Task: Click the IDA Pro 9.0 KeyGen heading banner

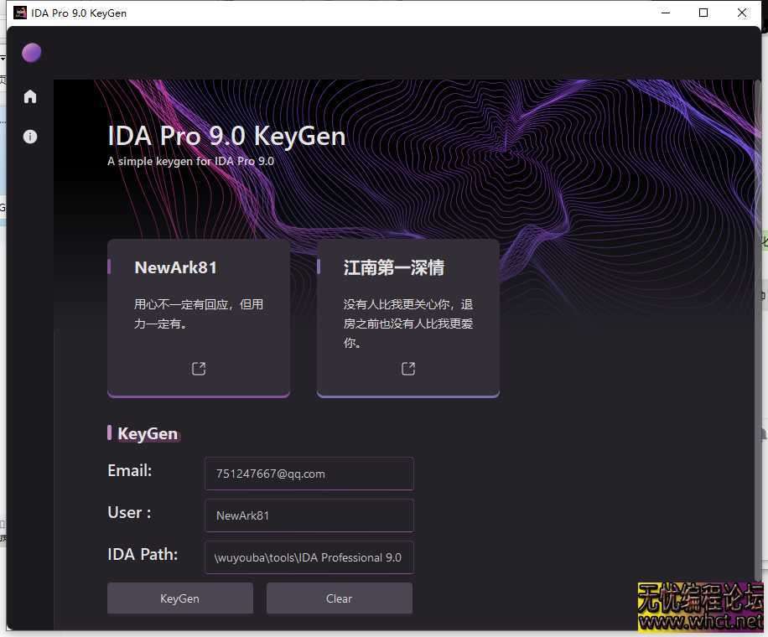Action: [226, 135]
